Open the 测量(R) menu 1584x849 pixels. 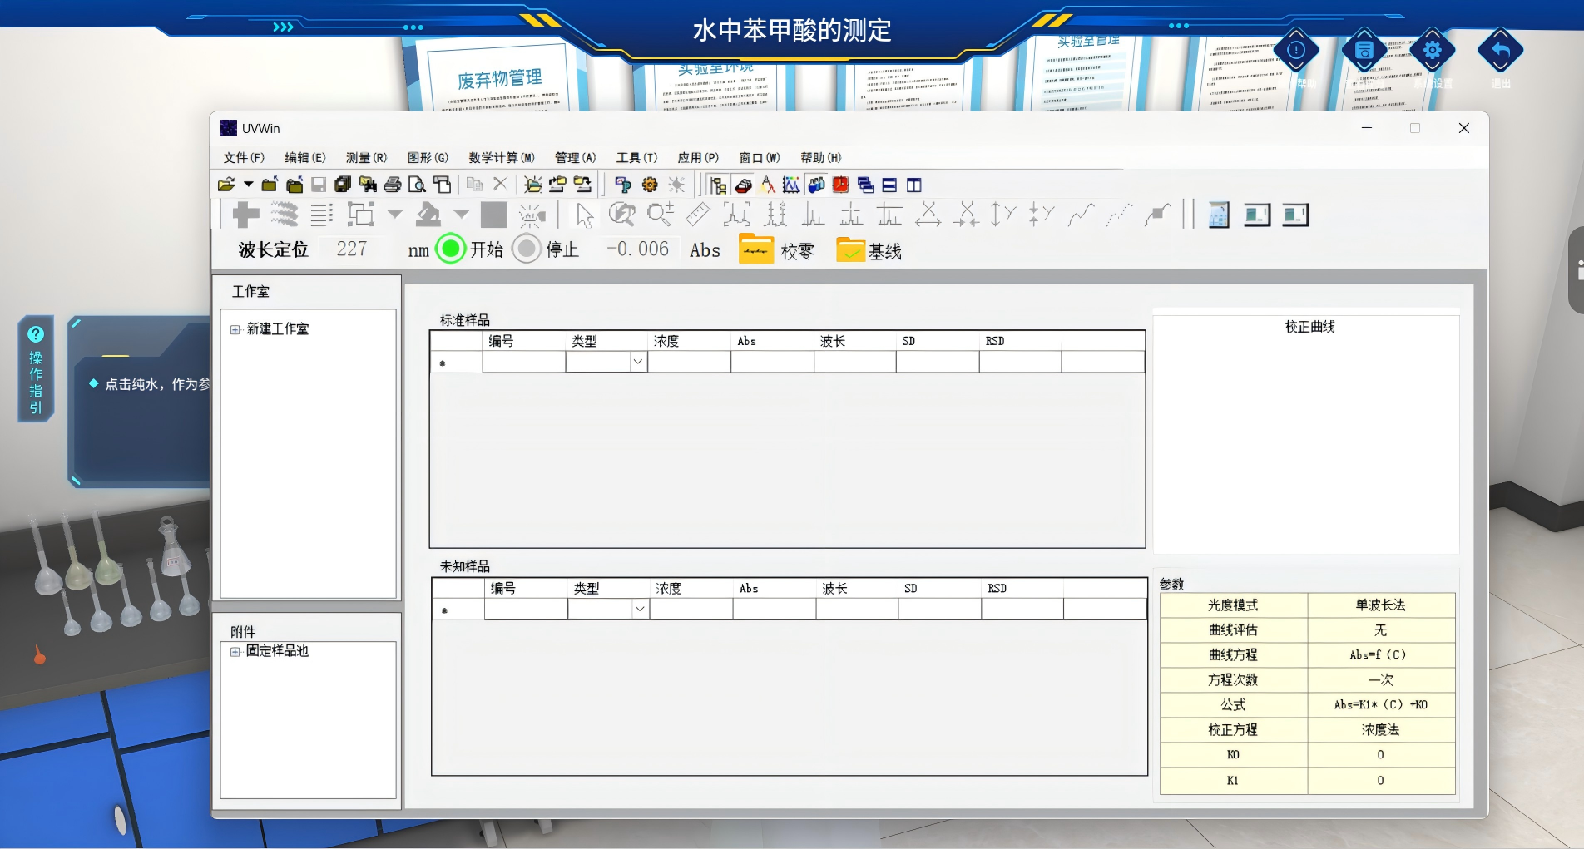pyautogui.click(x=366, y=157)
